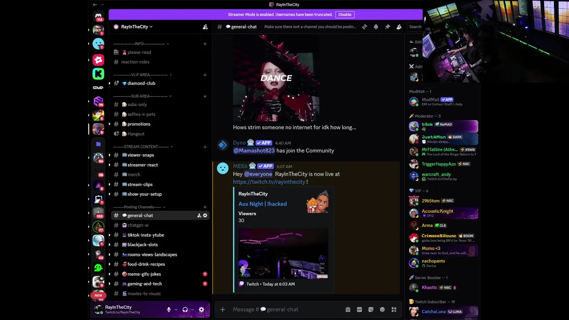Open Discord direct messages home icon
This screenshot has width=569, height=320.
pos(98,16)
